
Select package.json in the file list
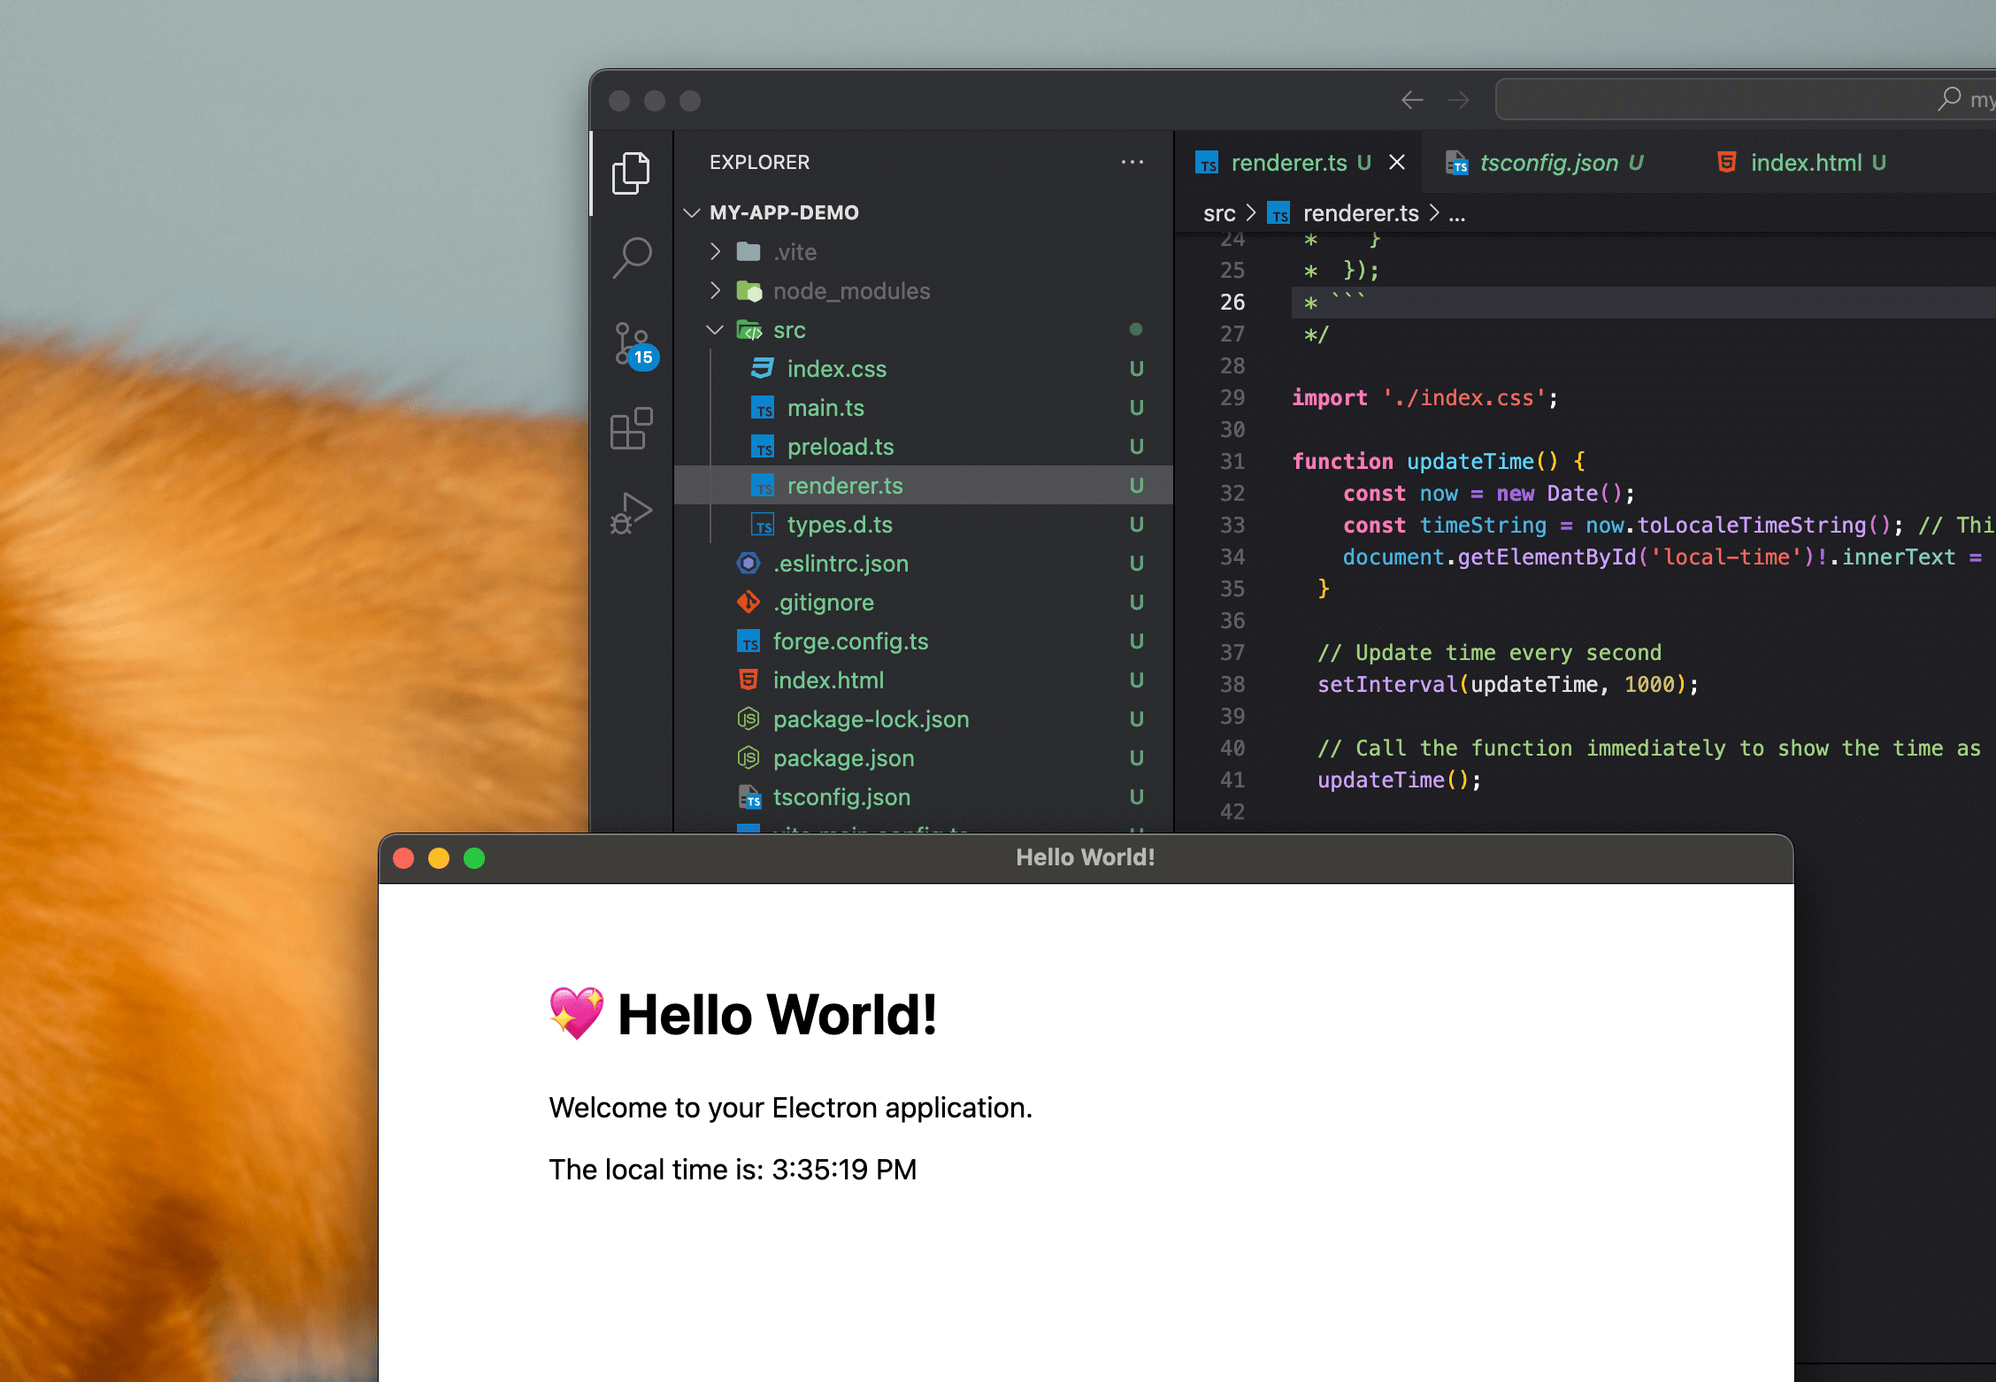pyautogui.click(x=843, y=758)
